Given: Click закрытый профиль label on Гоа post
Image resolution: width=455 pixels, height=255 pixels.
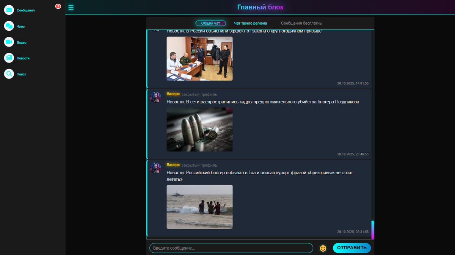Looking at the screenshot, I should pyautogui.click(x=199, y=165).
